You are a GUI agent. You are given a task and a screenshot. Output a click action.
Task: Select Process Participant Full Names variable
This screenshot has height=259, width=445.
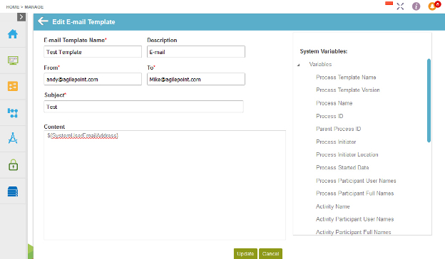[x=354, y=194]
